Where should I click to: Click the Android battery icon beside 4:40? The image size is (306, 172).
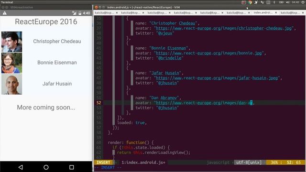80,13
